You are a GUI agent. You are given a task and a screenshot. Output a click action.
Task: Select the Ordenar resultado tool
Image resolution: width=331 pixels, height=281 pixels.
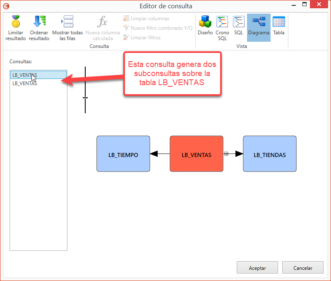point(39,28)
